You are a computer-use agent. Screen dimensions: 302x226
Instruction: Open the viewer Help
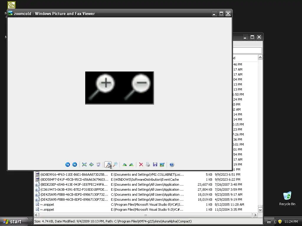pyautogui.click(x=172, y=164)
